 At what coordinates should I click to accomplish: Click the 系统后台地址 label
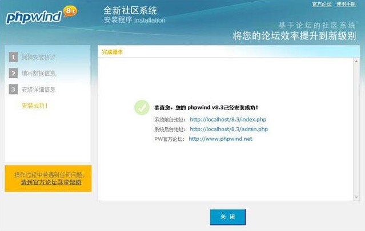170,129
